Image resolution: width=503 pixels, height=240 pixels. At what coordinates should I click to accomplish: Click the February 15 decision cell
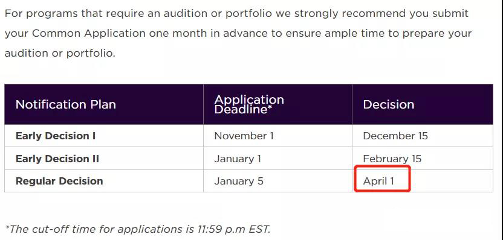[x=392, y=159]
